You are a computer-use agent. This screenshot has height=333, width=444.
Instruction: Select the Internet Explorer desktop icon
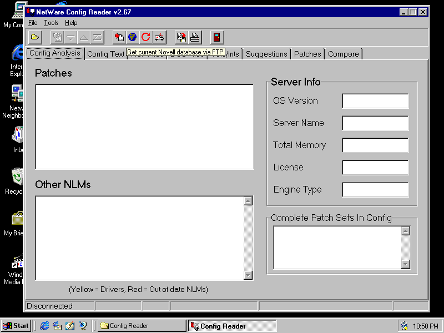[16, 60]
